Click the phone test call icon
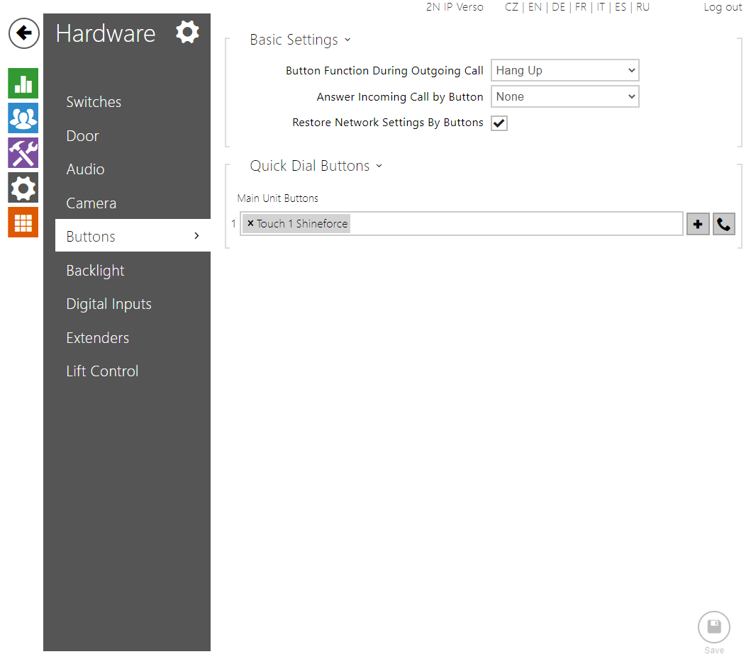The height and width of the screenshot is (659, 751). tap(723, 224)
